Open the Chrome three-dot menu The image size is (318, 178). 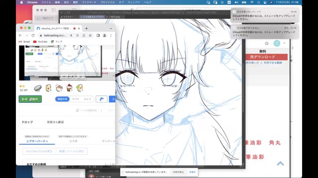coord(111,35)
